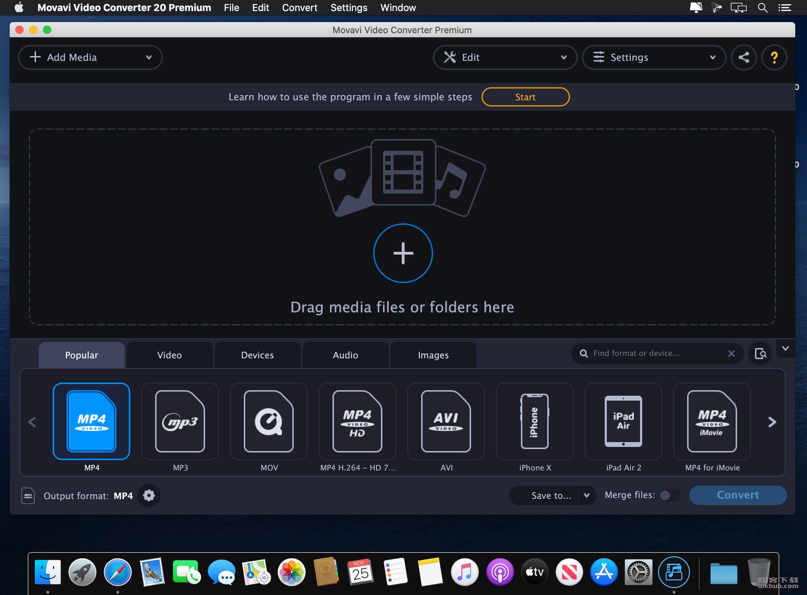Image resolution: width=807 pixels, height=595 pixels.
Task: Open Notes app in the dock
Action: pyautogui.click(x=430, y=572)
